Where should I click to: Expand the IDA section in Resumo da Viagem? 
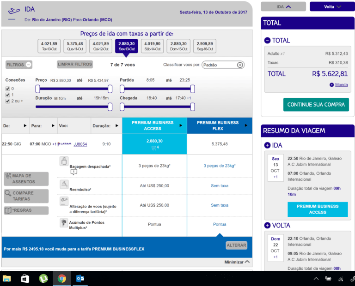[x=267, y=145]
